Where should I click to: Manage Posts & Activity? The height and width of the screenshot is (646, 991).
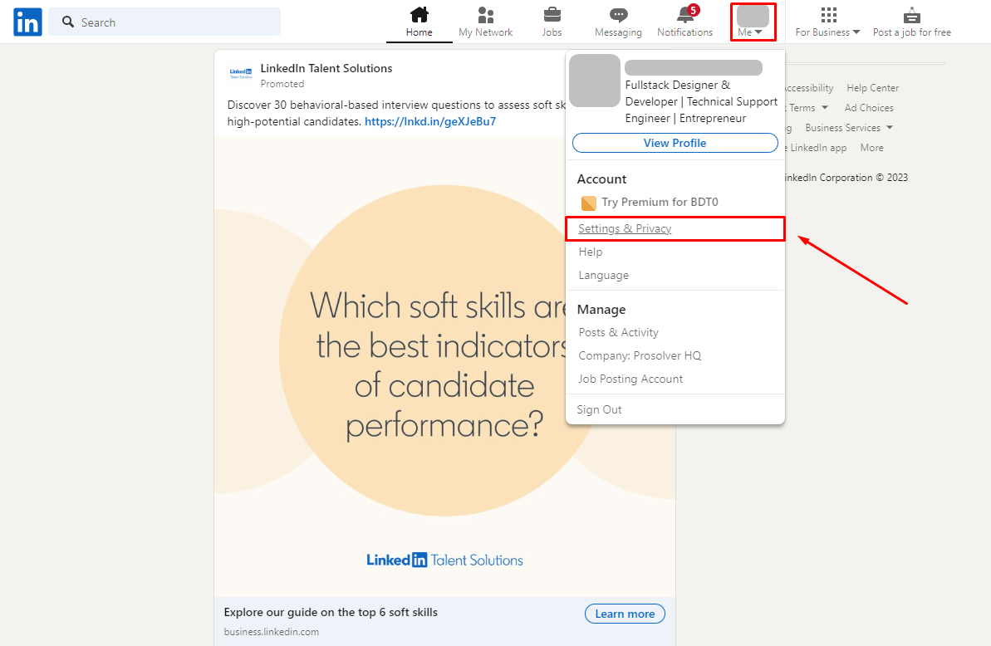[x=618, y=331]
